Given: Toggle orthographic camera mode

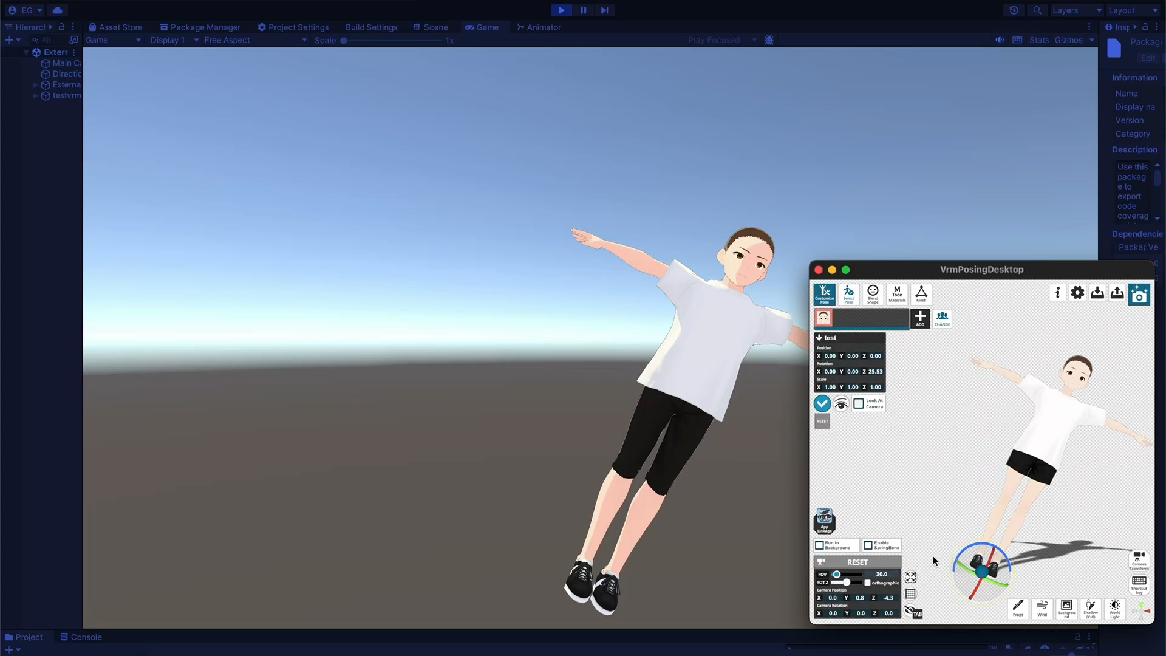Looking at the screenshot, I should (x=867, y=583).
